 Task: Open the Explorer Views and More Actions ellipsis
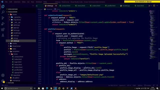pos(33,6)
